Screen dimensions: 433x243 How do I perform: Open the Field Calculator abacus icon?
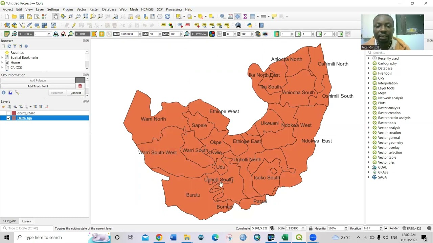230,16
